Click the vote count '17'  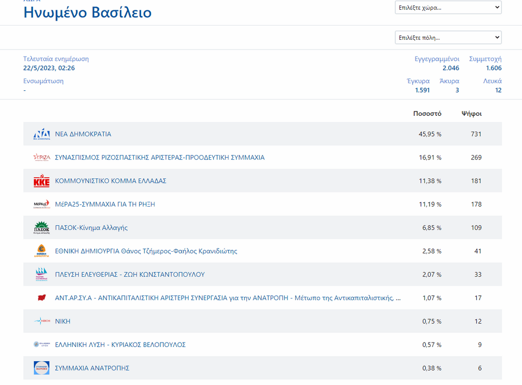pos(478,298)
